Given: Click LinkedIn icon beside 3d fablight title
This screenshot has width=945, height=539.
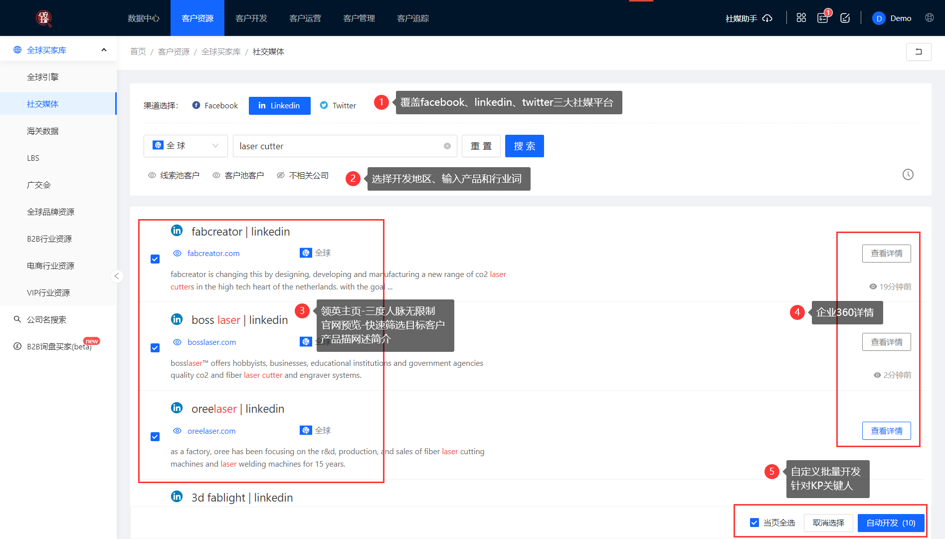Looking at the screenshot, I should coord(177,496).
